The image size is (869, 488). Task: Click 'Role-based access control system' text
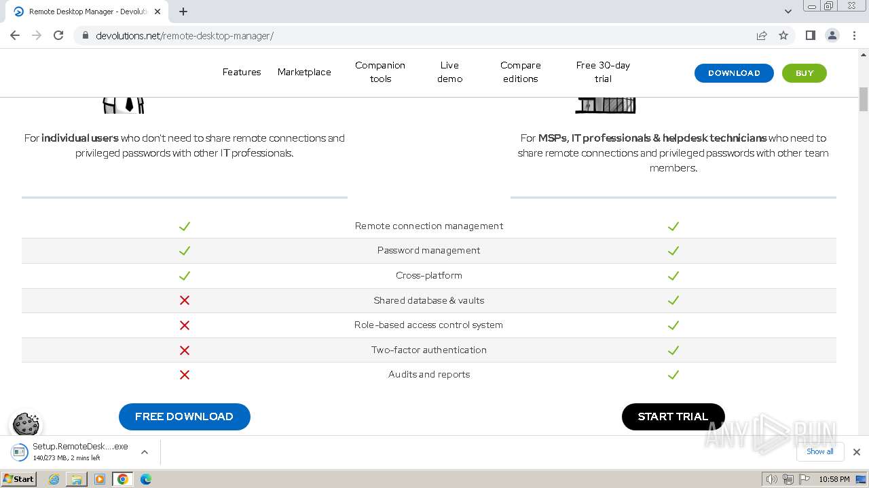(429, 325)
